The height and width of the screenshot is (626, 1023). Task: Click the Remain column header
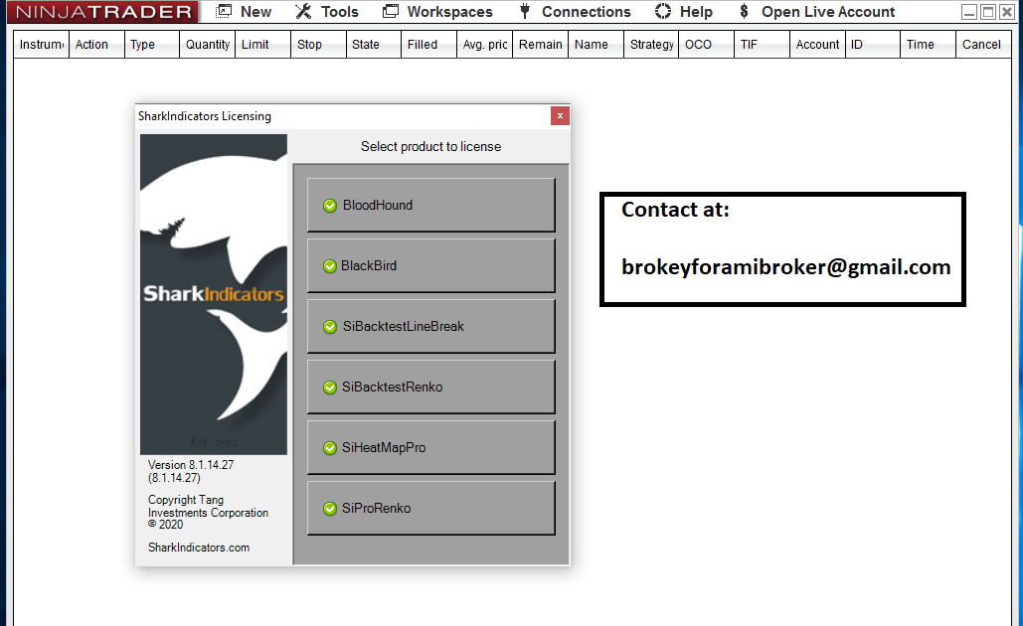click(x=540, y=45)
